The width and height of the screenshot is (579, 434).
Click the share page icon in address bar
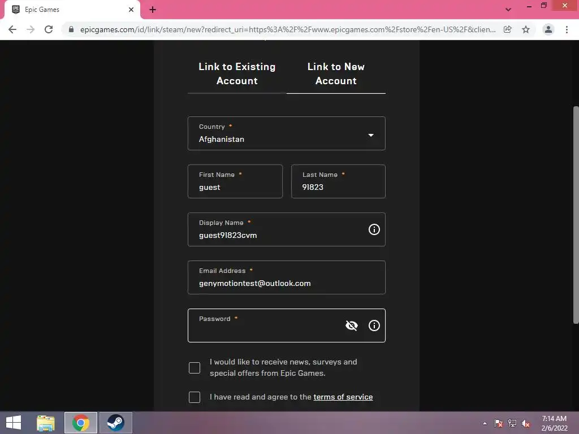508,29
